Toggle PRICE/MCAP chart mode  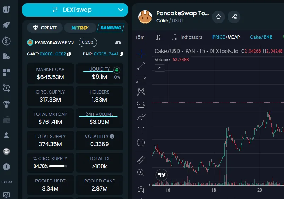pyautogui.click(x=226, y=37)
